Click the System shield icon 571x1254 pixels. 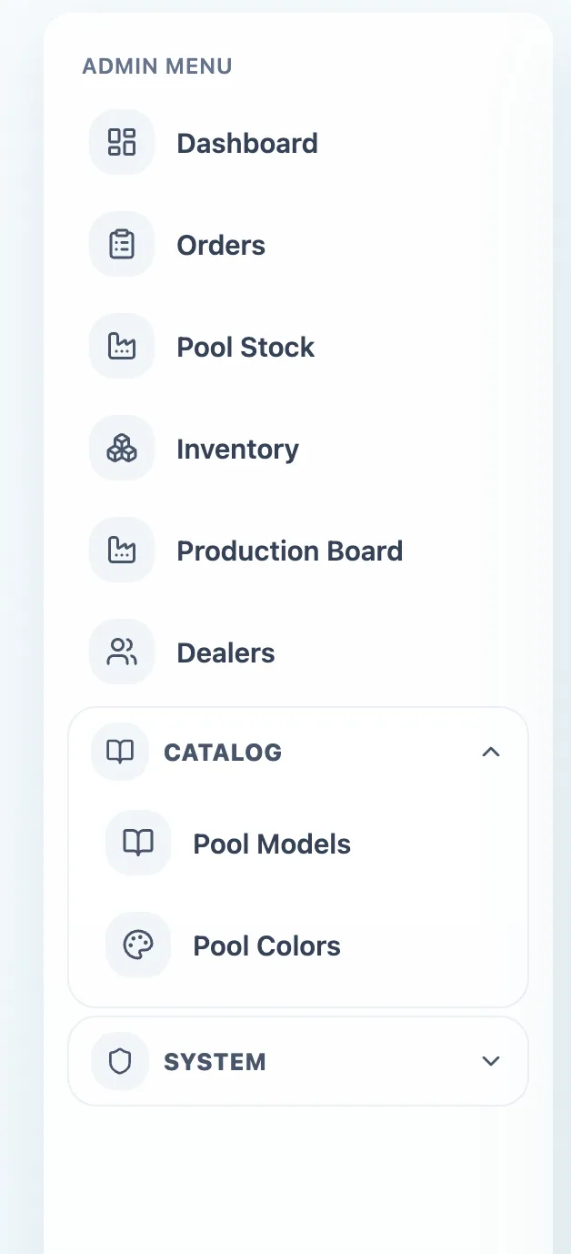(x=119, y=1061)
